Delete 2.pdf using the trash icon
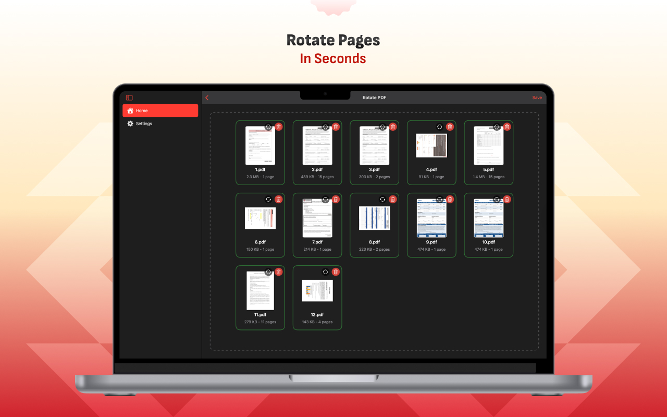The width and height of the screenshot is (667, 417). point(336,127)
